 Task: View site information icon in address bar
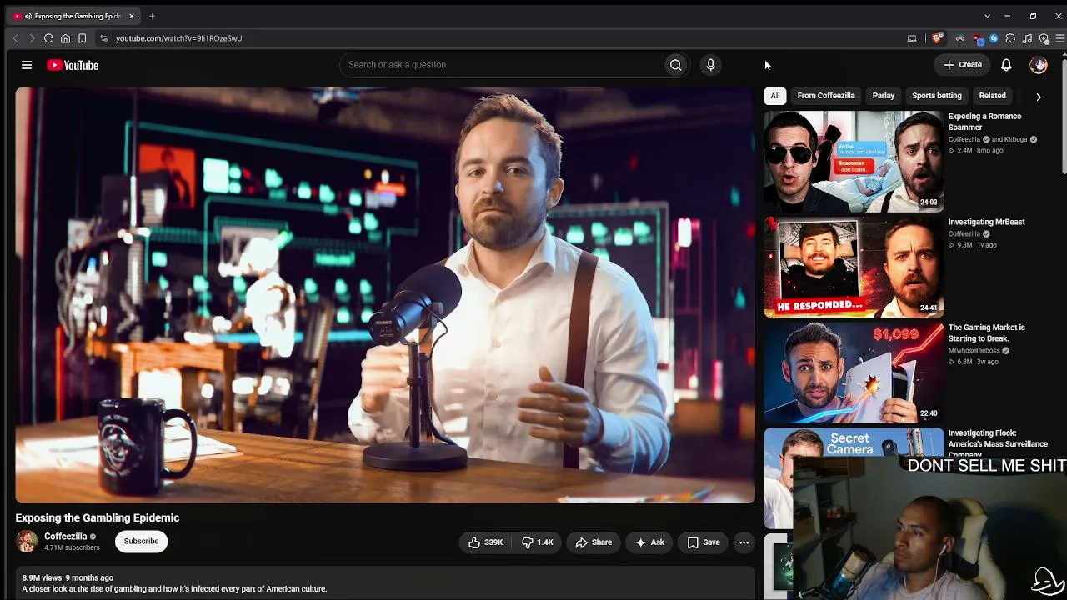click(103, 38)
